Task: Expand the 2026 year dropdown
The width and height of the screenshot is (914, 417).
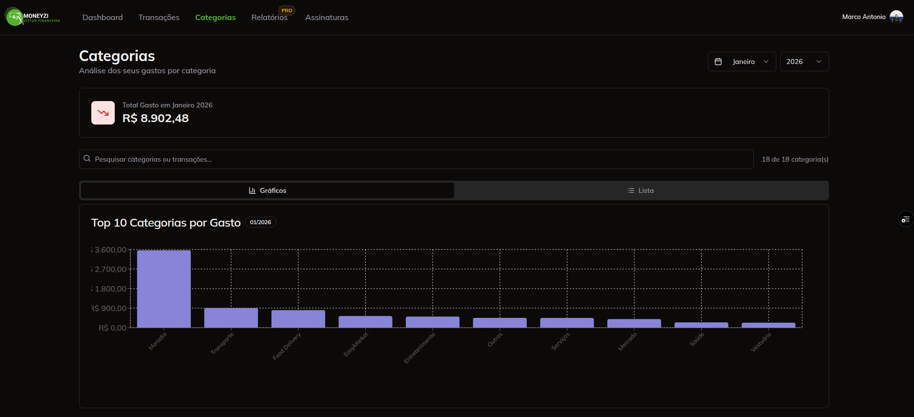Action: tap(804, 62)
